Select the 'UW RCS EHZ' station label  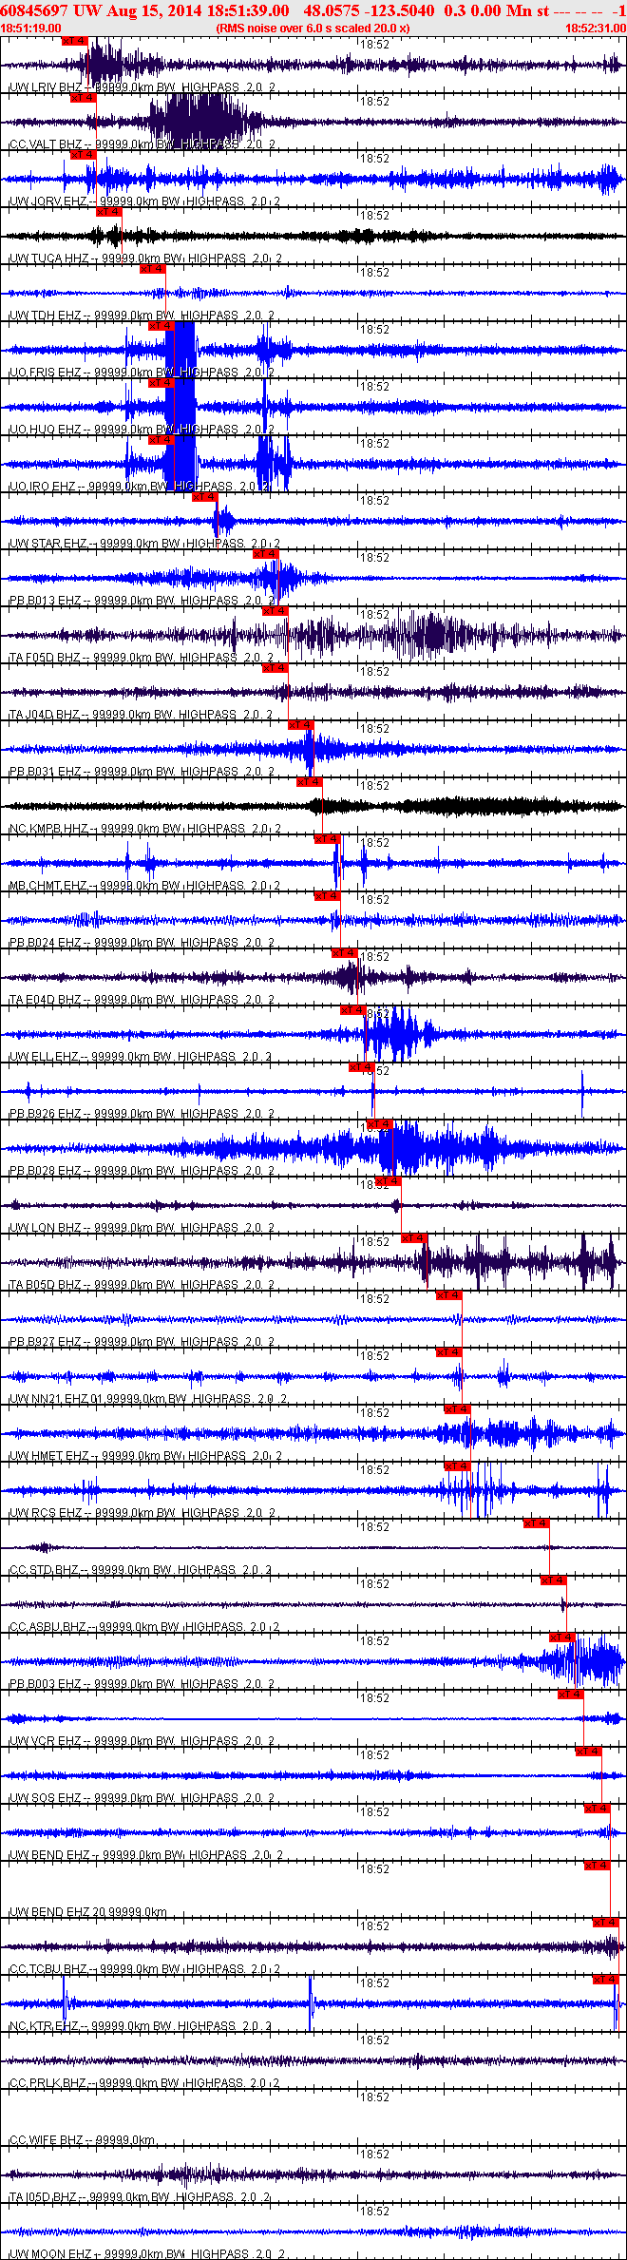tap(46, 1513)
